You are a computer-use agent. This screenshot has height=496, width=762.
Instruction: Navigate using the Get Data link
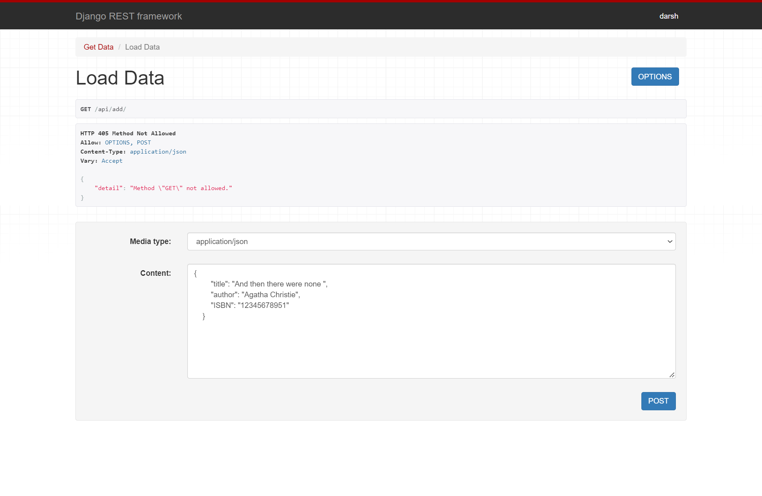98,47
